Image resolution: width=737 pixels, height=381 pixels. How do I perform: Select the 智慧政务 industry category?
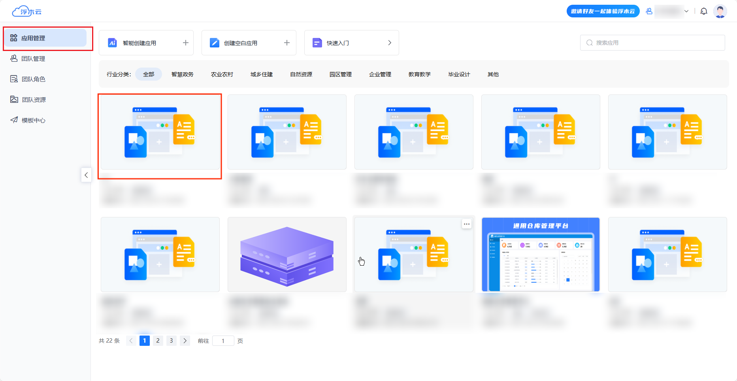(182, 74)
